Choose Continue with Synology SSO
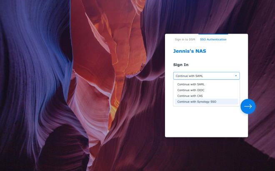Screen dimensions: 275x171 197,102
